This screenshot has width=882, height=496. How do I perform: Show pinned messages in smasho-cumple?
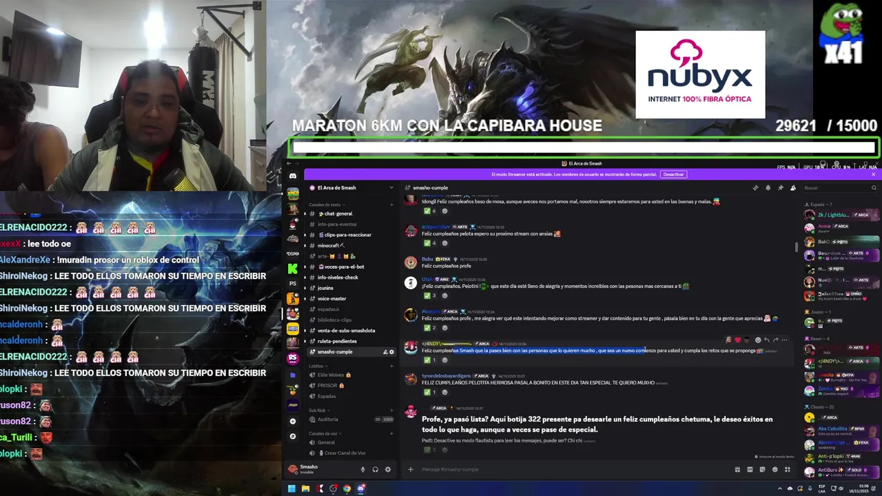780,187
